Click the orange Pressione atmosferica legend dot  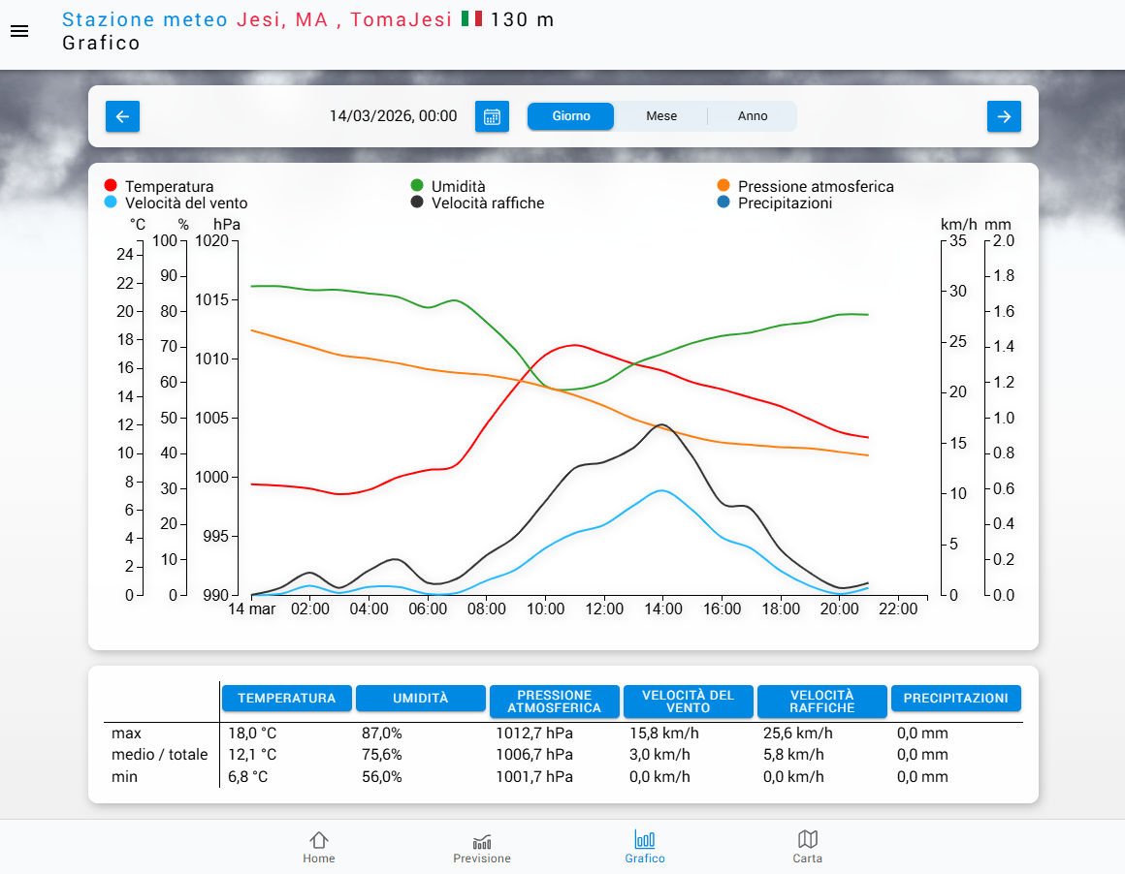click(x=723, y=186)
